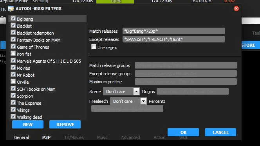Select the Fantasy Books on MAM name
The image size is (260, 146).
39,40
